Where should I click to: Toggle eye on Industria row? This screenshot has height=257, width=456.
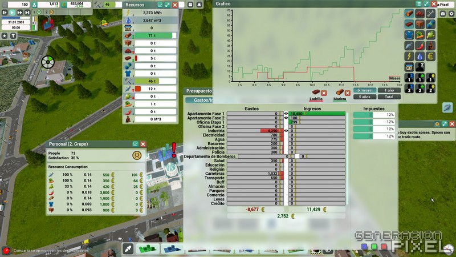pos(286,131)
